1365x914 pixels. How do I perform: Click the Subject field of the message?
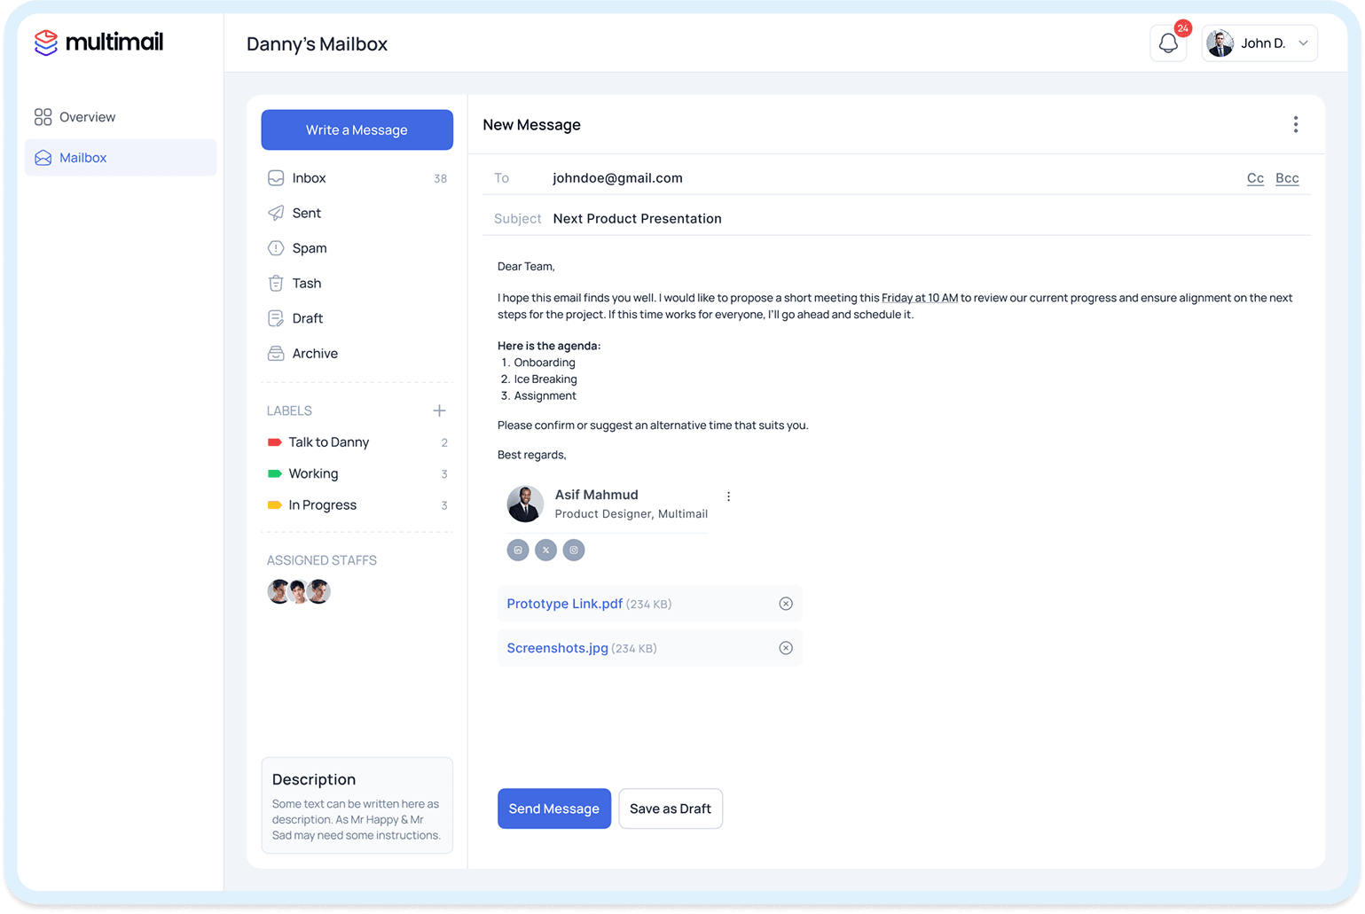(x=637, y=218)
